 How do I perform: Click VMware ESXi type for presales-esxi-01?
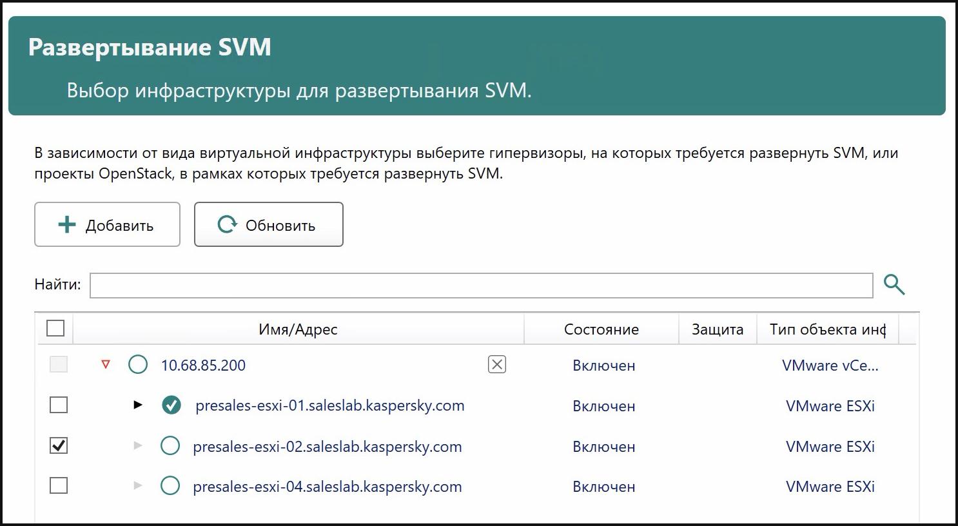pyautogui.click(x=830, y=406)
